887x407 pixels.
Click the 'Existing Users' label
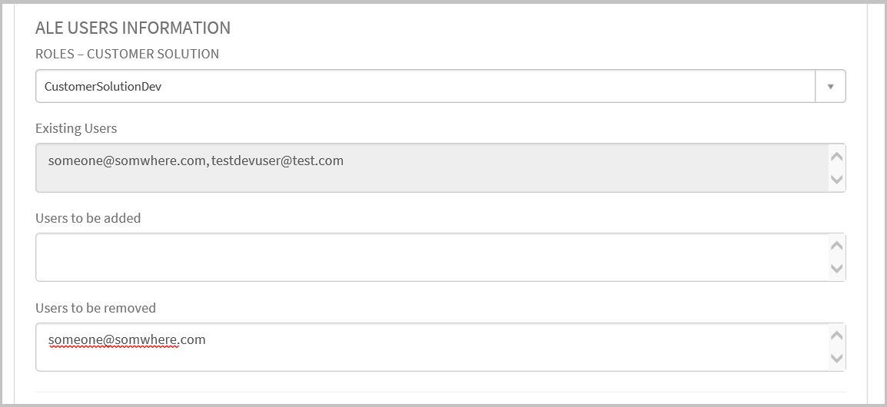[x=76, y=128]
